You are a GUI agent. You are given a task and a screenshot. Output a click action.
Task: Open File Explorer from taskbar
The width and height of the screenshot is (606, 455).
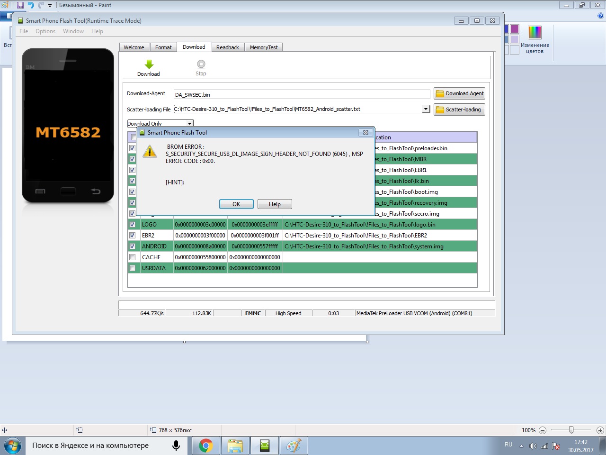click(235, 446)
